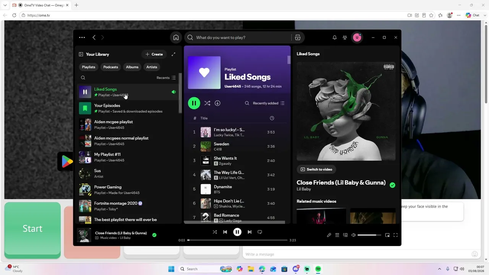Go to Spotify Home via house icon
Image resolution: width=489 pixels, height=275 pixels.
pyautogui.click(x=176, y=37)
